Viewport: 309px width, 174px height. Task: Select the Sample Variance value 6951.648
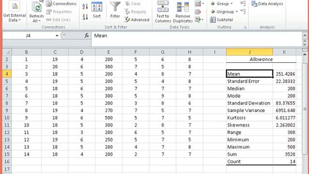click(284, 111)
